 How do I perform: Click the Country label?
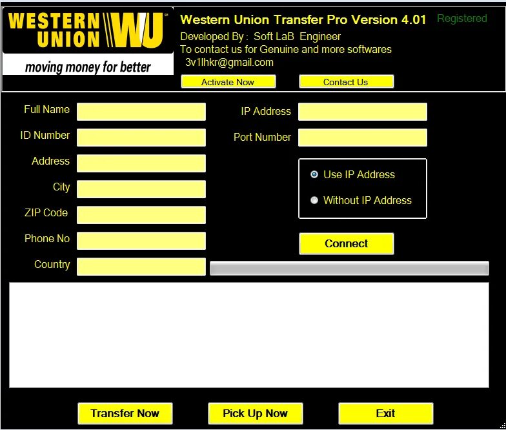[52, 265]
